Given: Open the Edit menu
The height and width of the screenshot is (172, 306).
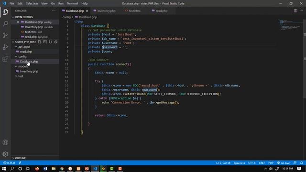Looking at the screenshot, I should pos(20,3).
